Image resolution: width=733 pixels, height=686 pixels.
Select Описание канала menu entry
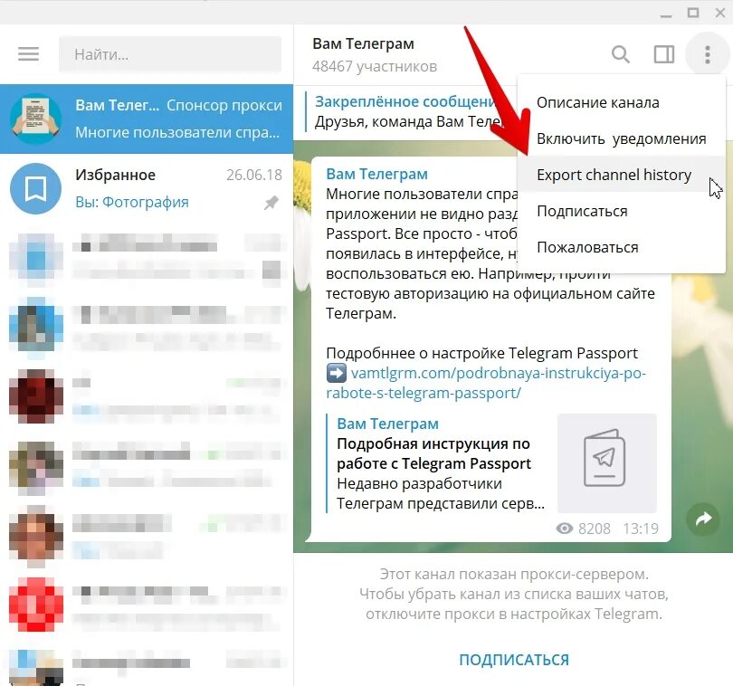622,102
